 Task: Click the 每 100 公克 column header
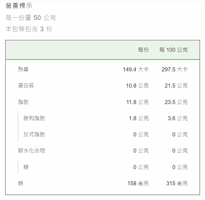coord(173,50)
